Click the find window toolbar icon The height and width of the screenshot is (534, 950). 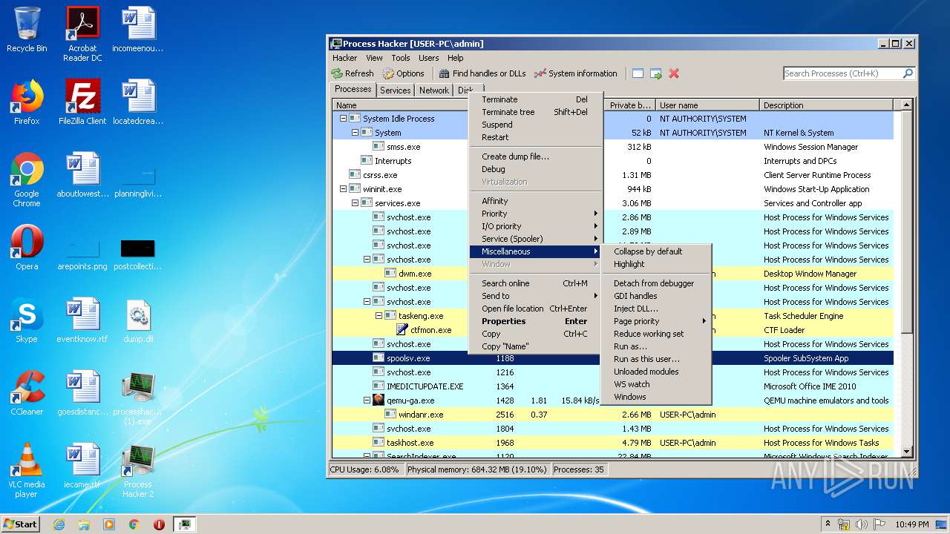638,73
